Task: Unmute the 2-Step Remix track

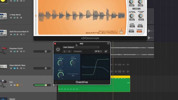Action: click(14, 18)
